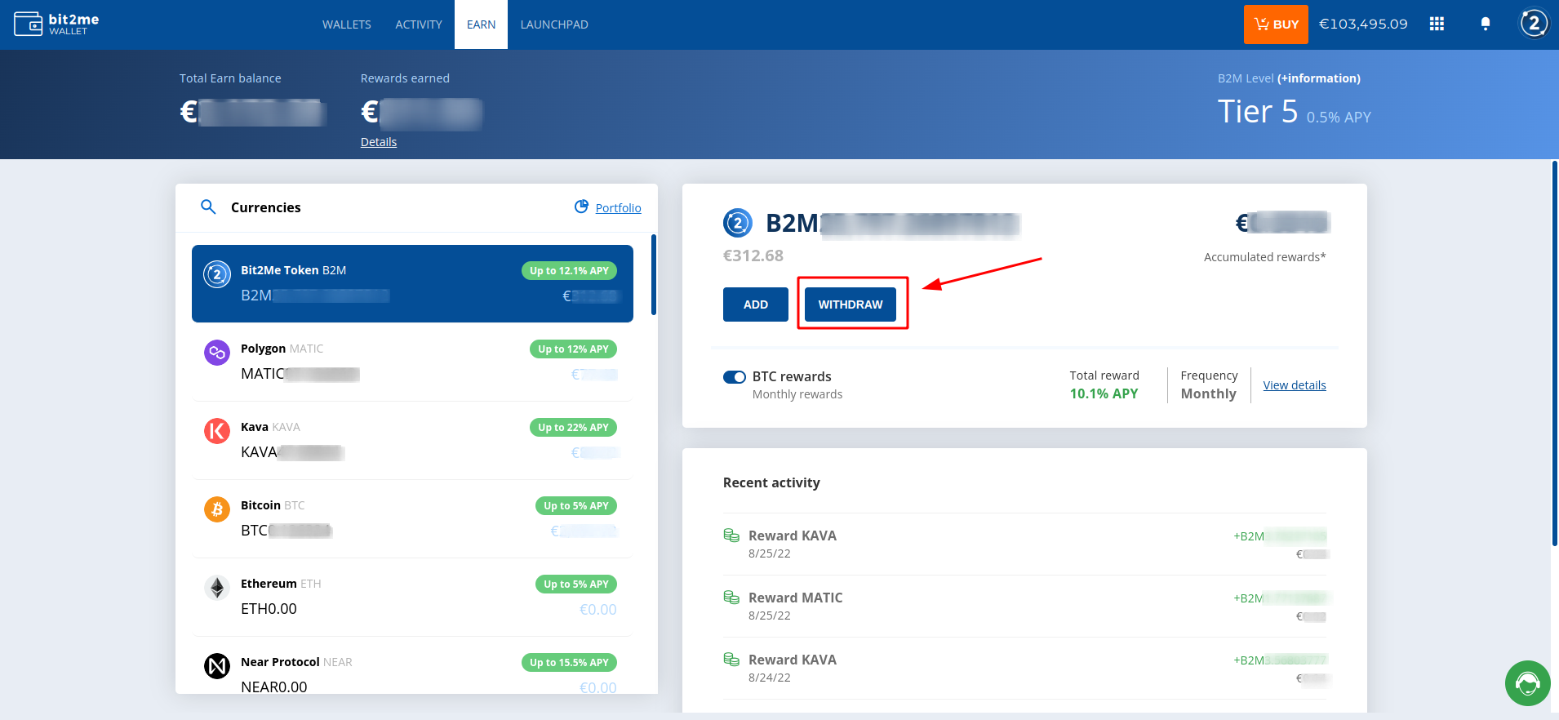
Task: Open the support chat headset button
Action: [x=1528, y=683]
